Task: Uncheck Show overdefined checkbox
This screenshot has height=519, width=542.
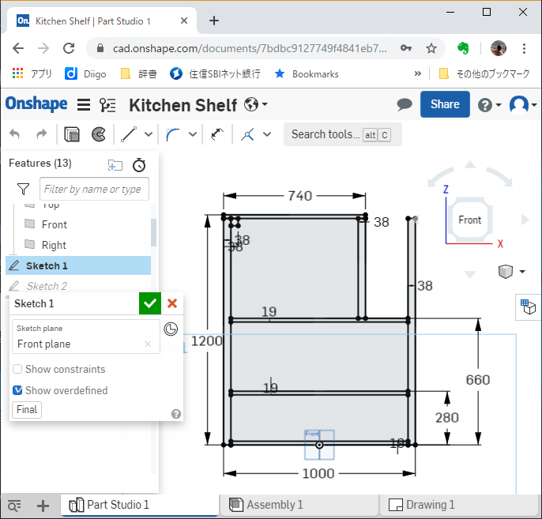Action: tap(17, 390)
